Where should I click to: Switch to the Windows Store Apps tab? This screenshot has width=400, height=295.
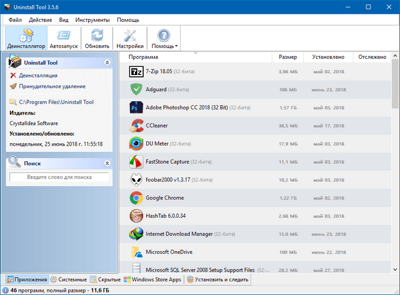pyautogui.click(x=152, y=279)
